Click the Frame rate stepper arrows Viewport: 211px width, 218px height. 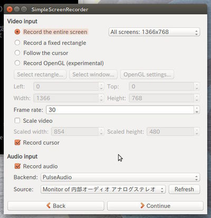(197, 110)
